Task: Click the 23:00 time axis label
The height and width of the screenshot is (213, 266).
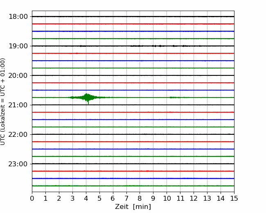Action: point(18,164)
